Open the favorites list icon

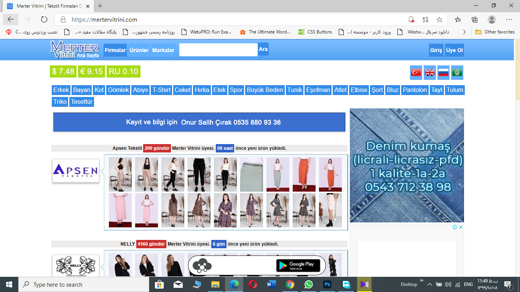[x=458, y=19]
